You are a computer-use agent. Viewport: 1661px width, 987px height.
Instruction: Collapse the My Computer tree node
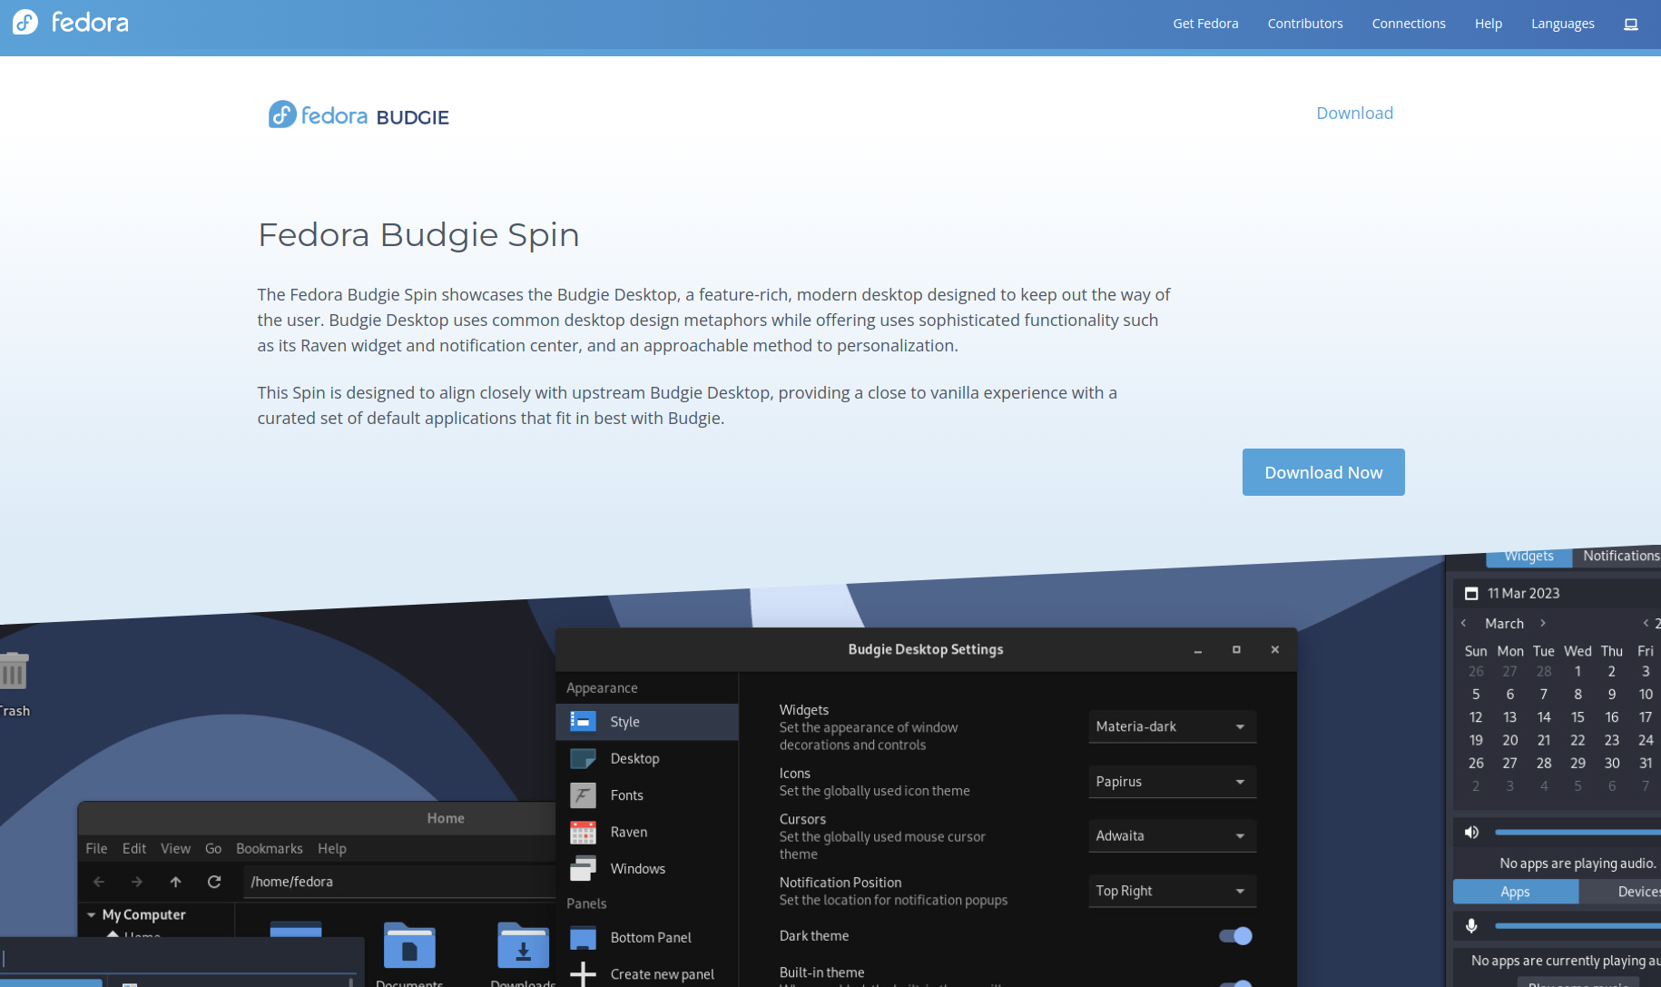click(x=91, y=914)
